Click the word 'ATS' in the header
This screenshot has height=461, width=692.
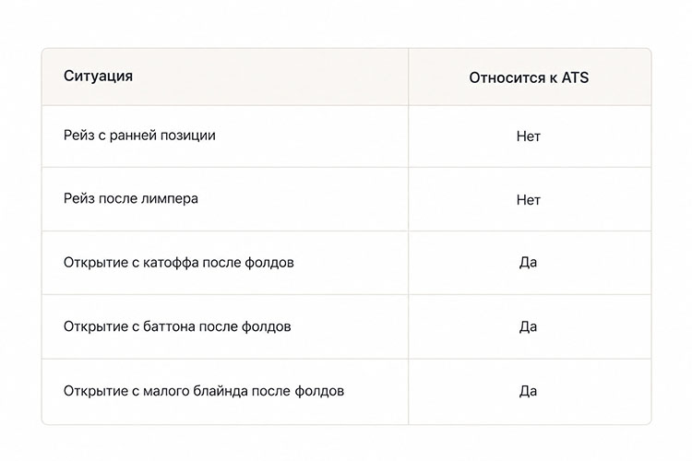575,77
